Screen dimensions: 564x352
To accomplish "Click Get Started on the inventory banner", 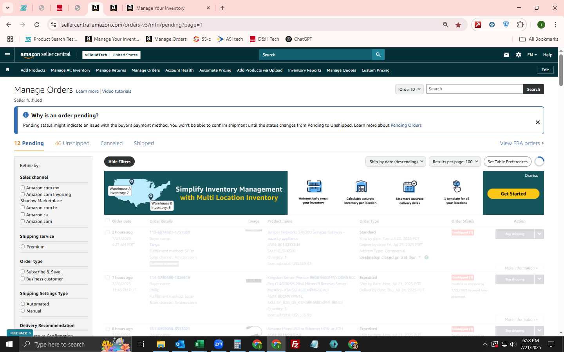I will [513, 194].
